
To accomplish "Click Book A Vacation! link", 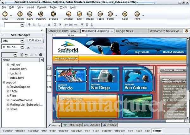I will coord(174,52).
